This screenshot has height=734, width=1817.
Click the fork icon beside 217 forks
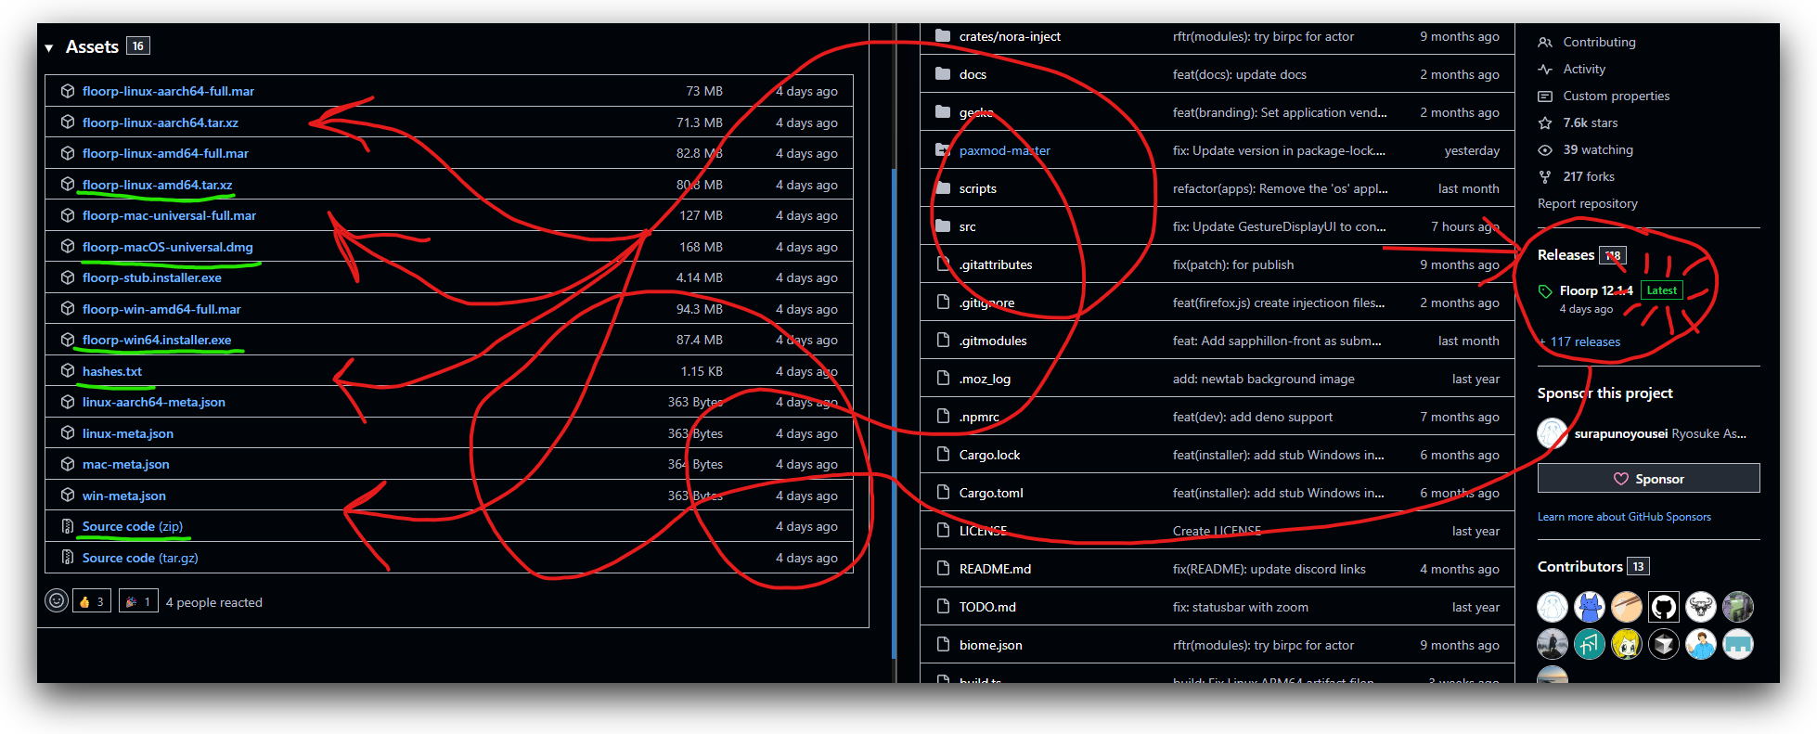(x=1545, y=176)
